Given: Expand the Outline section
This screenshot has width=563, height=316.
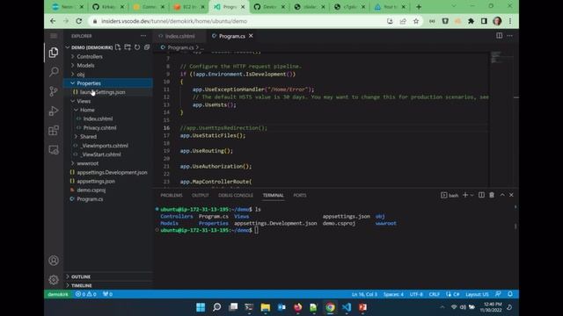Looking at the screenshot, I should click(81, 276).
